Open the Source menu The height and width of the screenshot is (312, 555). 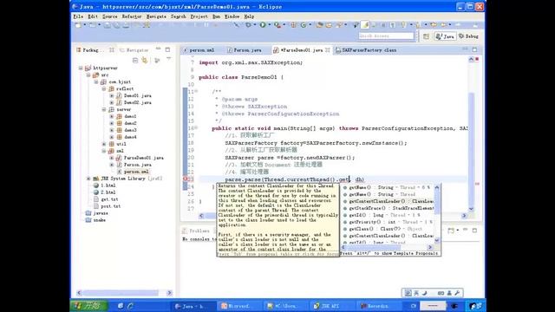tap(110, 16)
